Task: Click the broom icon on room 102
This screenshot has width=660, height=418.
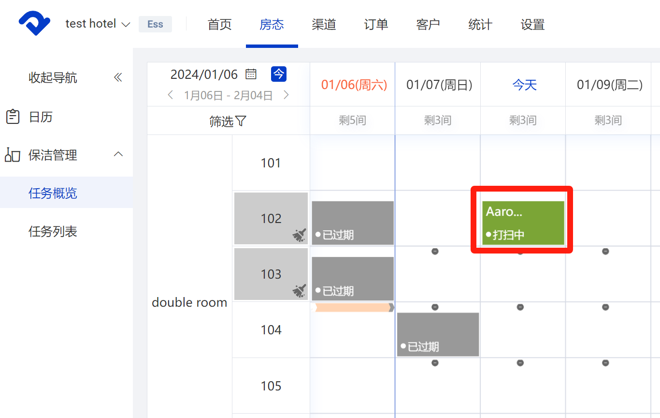Action: (300, 235)
